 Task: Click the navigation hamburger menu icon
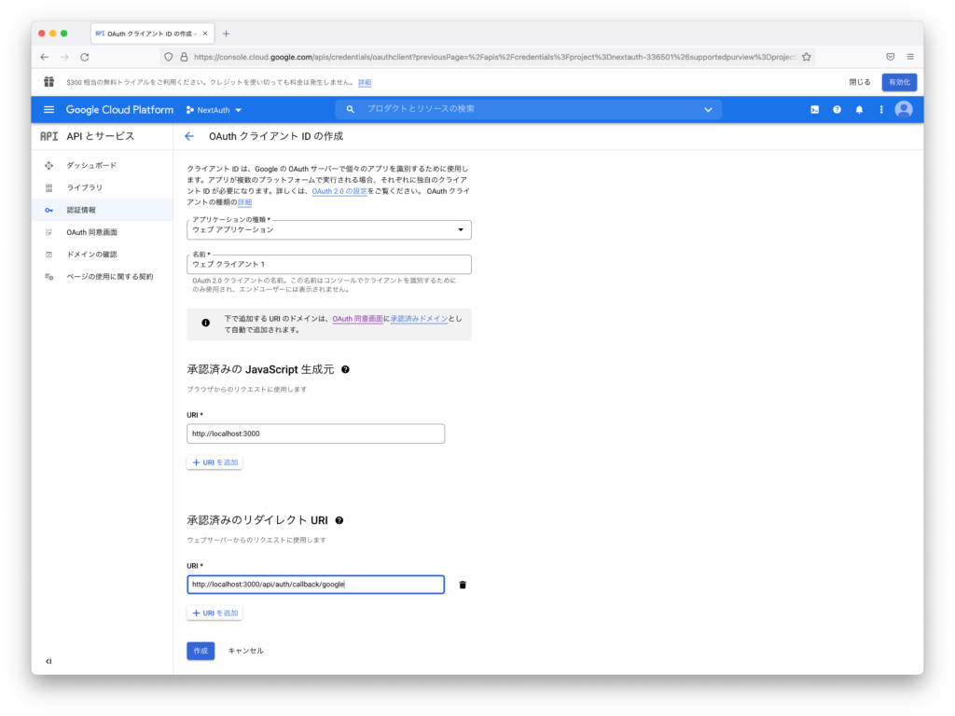(x=48, y=109)
